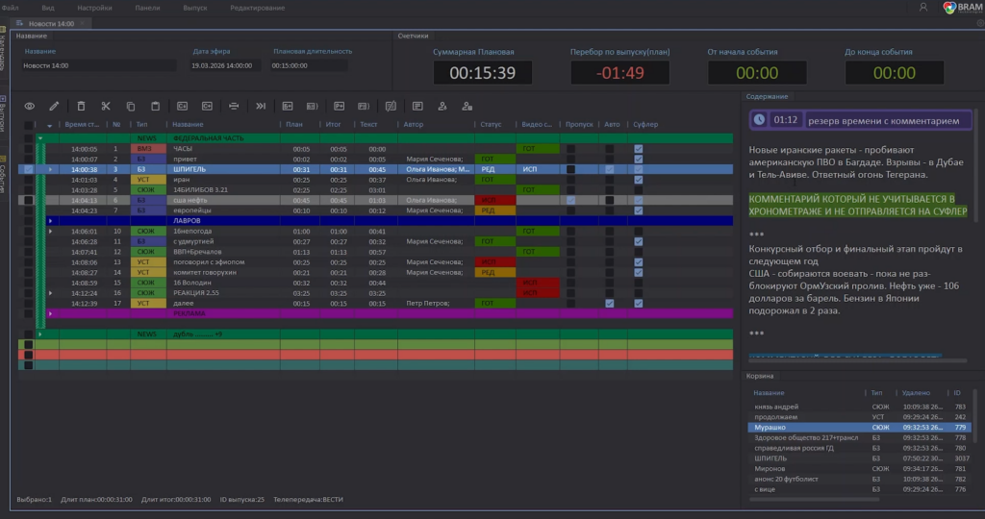
Task: Click the clipboard paste icon
Action: (155, 106)
